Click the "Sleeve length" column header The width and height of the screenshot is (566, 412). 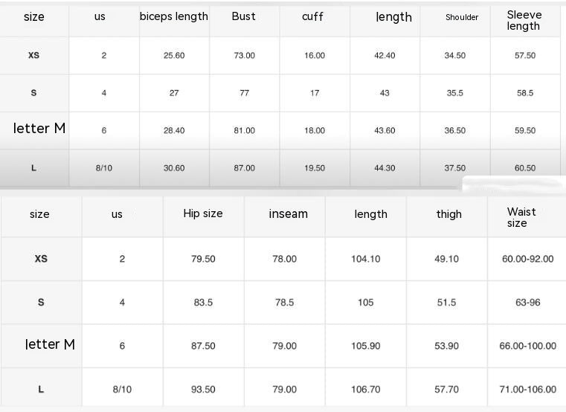[x=524, y=20]
